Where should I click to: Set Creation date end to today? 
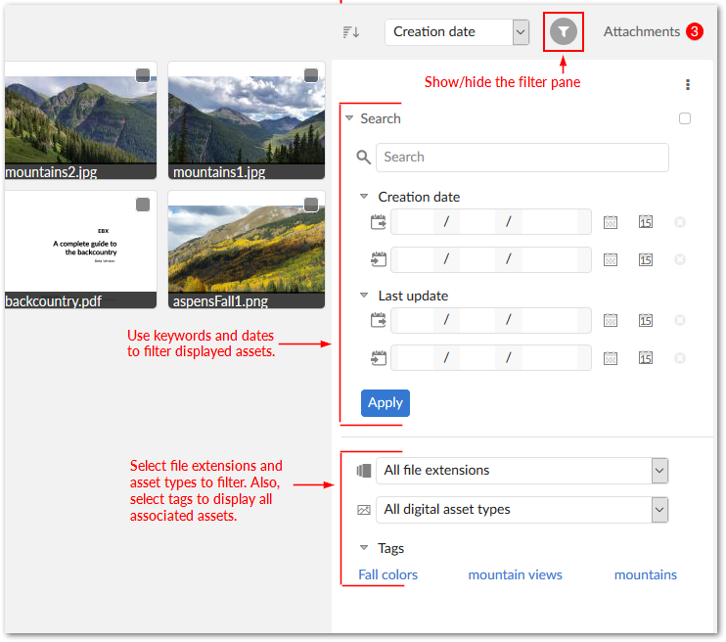pyautogui.click(x=646, y=259)
